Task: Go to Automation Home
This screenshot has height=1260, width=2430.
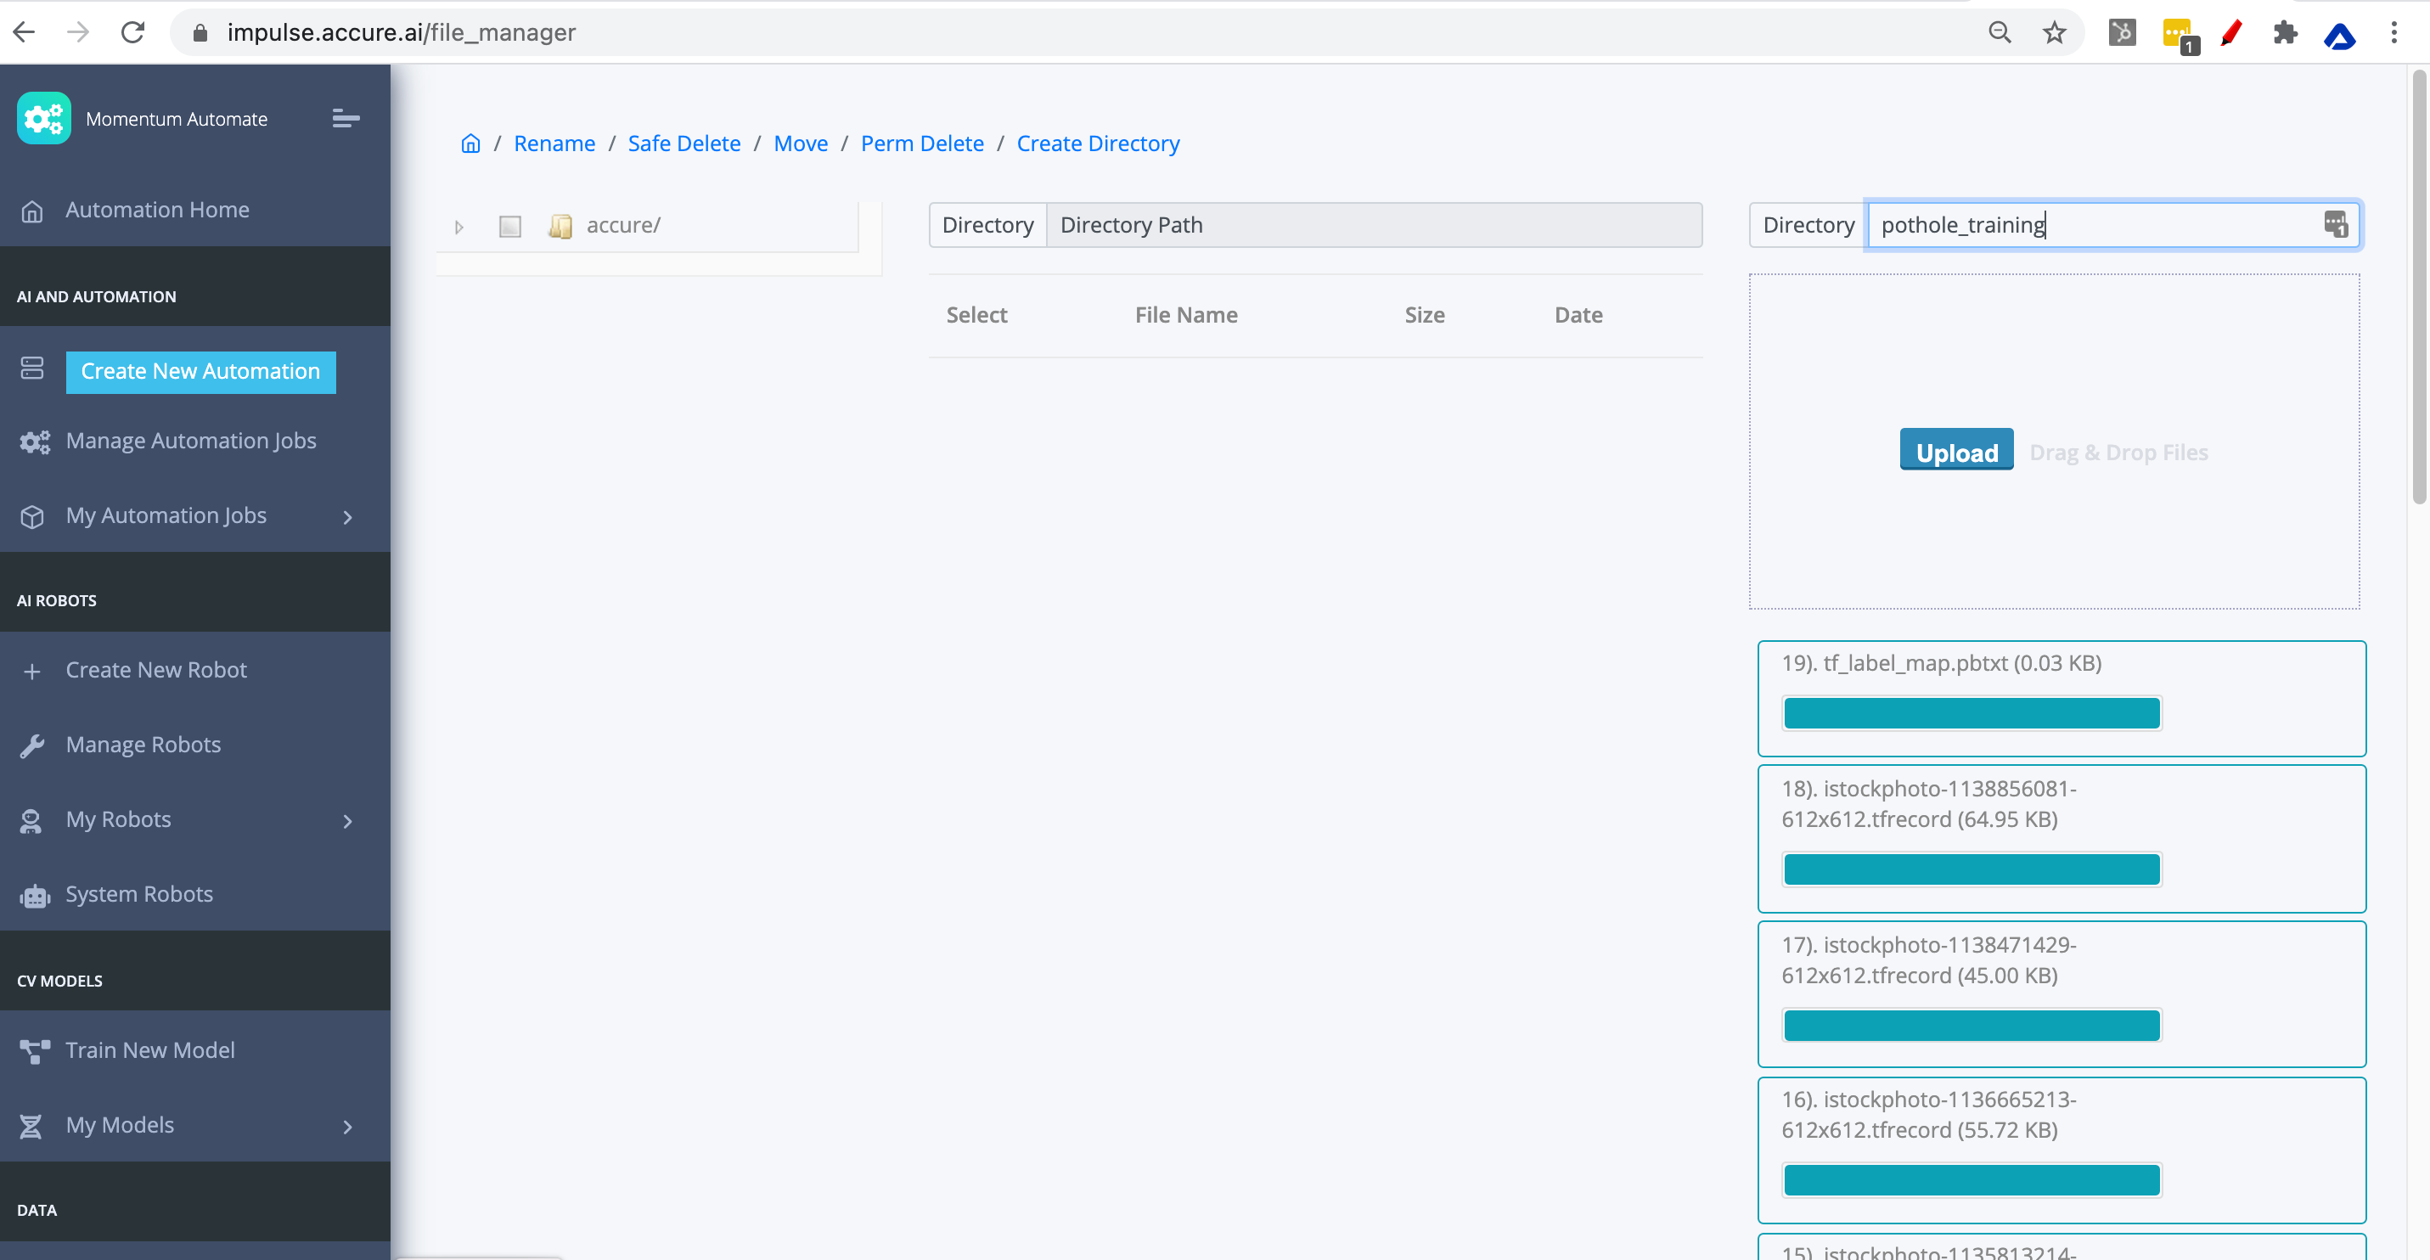Action: pyautogui.click(x=156, y=210)
